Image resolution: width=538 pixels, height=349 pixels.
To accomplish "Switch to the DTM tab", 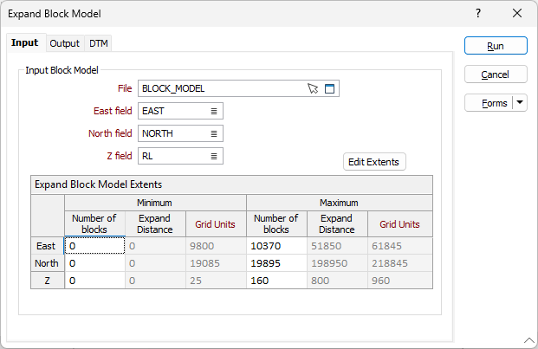I will coord(99,43).
